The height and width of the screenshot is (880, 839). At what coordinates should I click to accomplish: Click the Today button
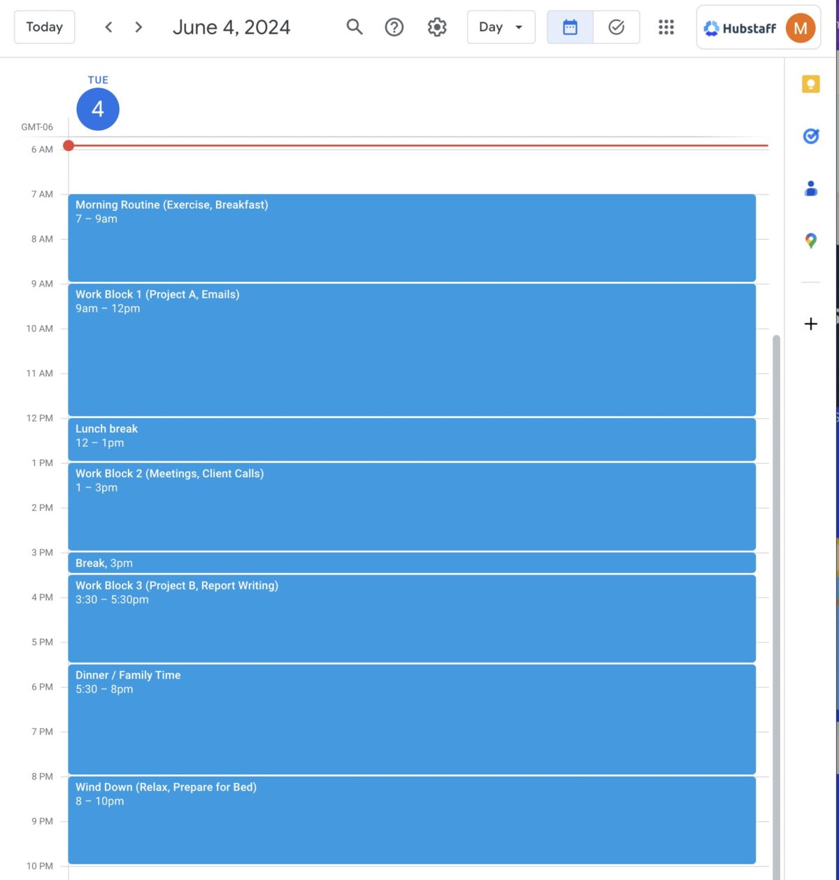(44, 27)
